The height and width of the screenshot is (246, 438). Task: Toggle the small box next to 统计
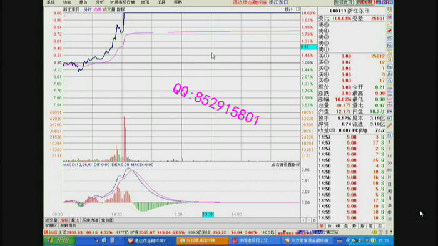point(298,9)
